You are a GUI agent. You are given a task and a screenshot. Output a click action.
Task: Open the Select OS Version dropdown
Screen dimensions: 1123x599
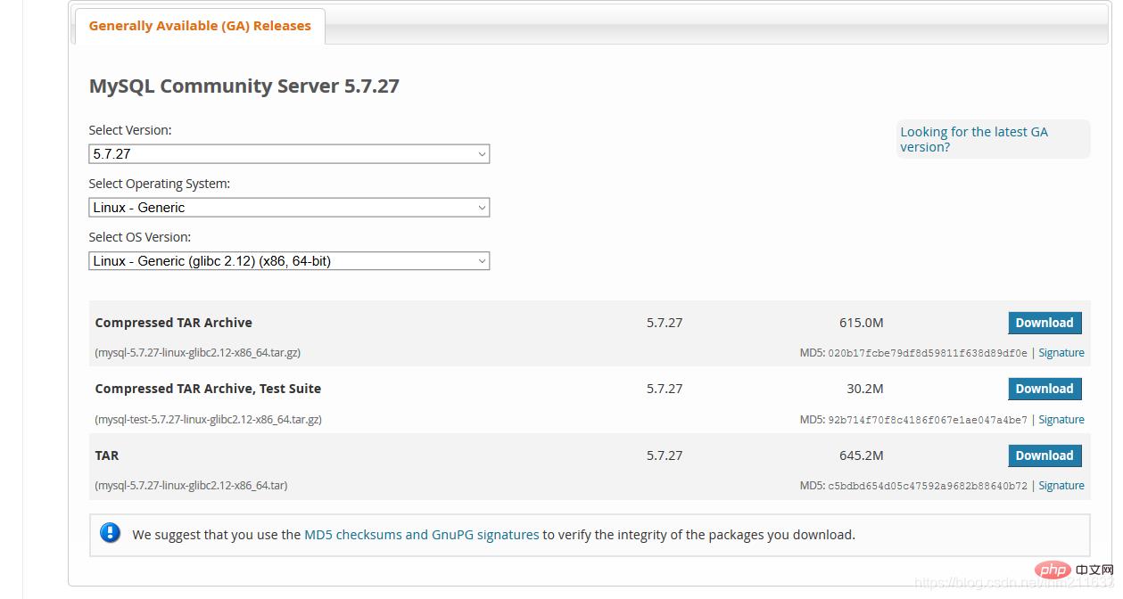coord(289,261)
